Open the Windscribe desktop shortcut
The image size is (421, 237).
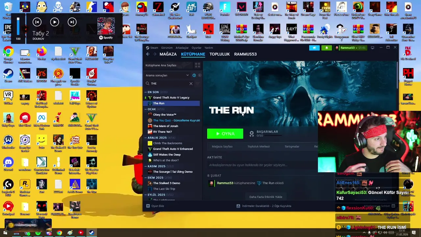[8, 142]
